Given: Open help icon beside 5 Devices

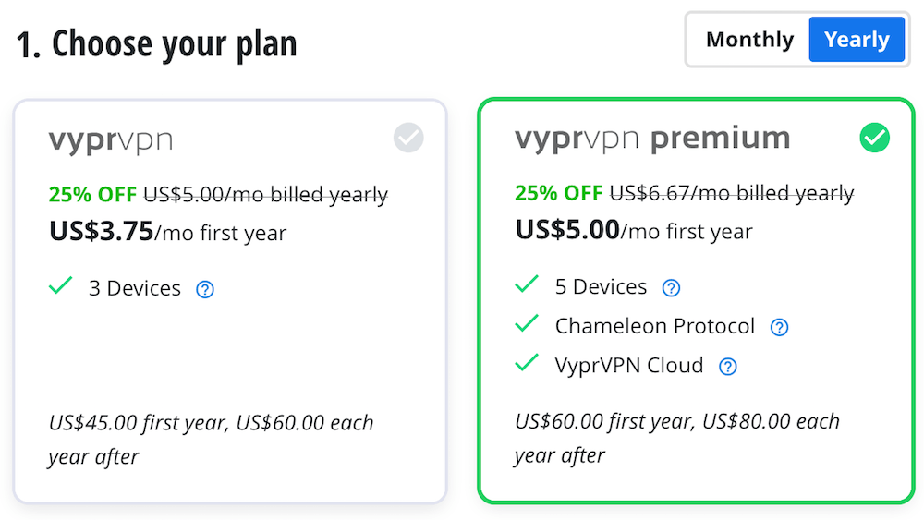Looking at the screenshot, I should click(671, 287).
